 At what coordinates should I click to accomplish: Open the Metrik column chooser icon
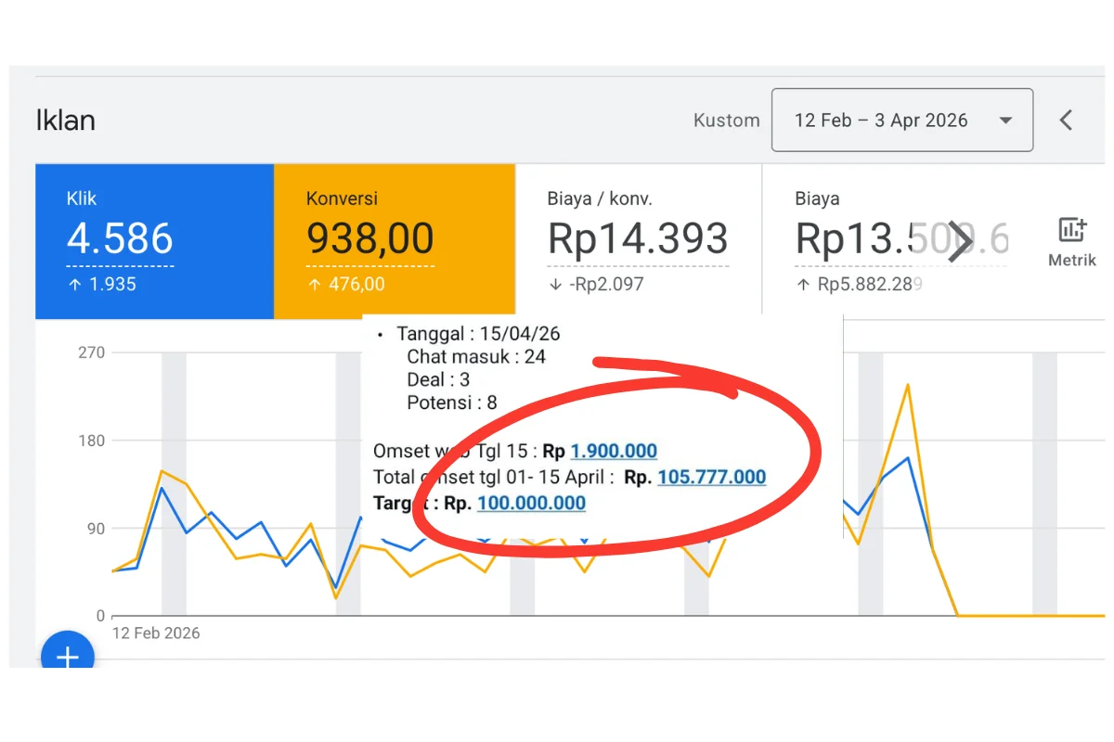coord(1071,240)
